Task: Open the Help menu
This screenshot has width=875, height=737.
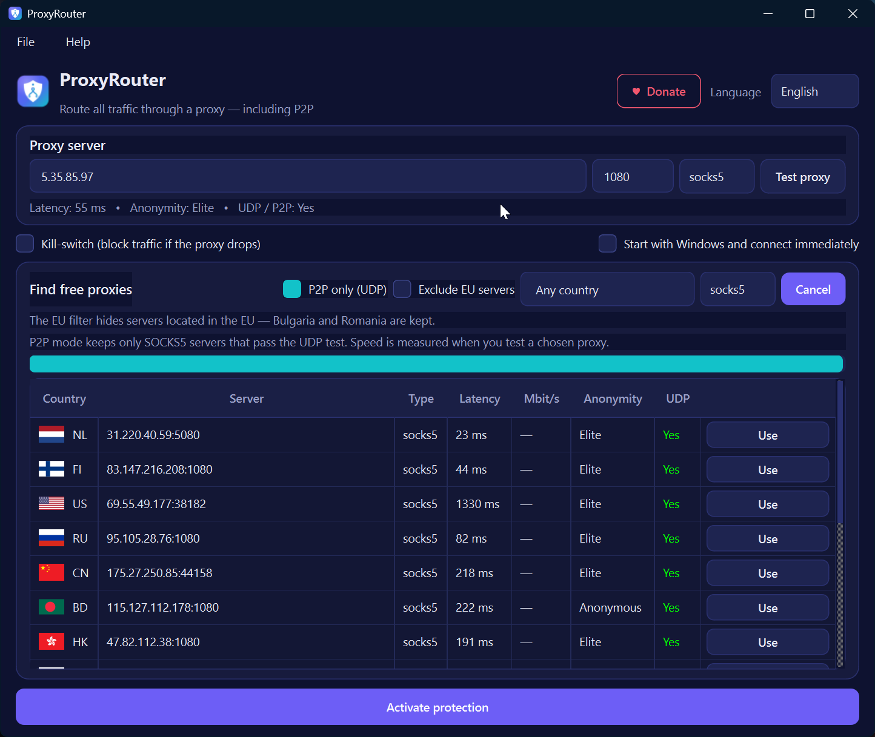Action: coord(78,42)
